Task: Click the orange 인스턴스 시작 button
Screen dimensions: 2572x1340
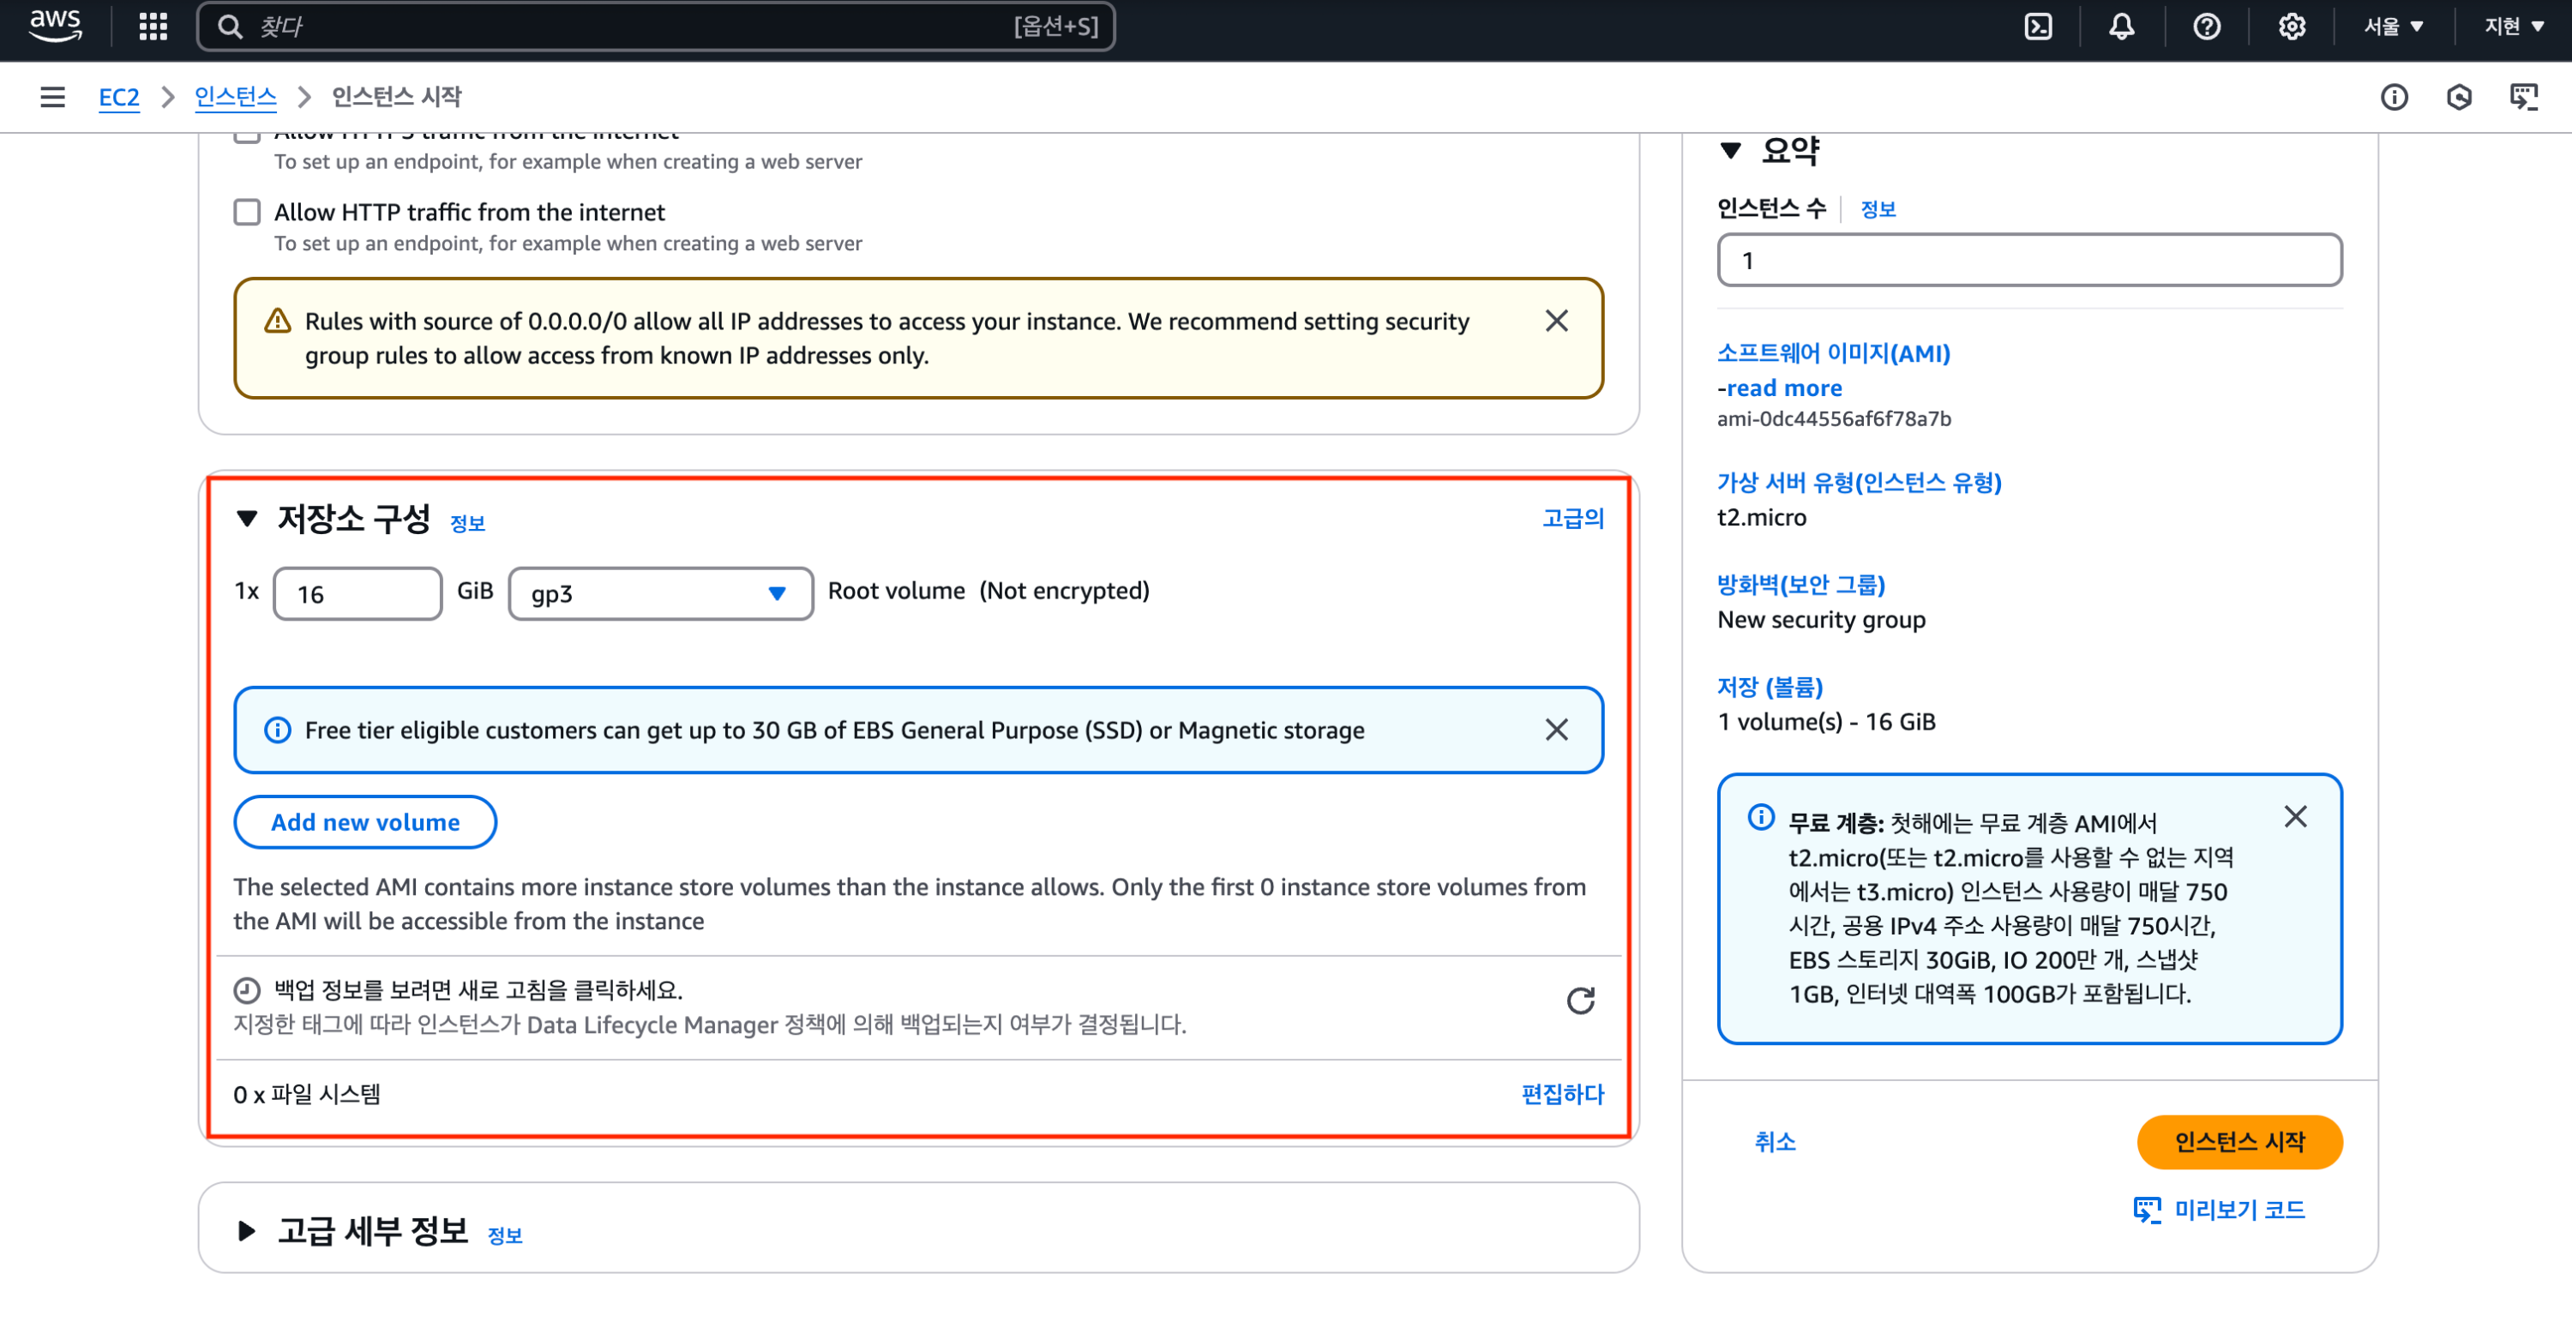Action: click(2238, 1141)
